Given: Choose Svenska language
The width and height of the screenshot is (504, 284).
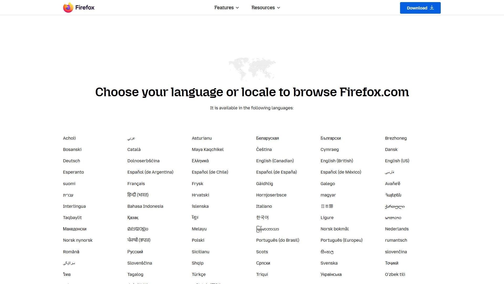Looking at the screenshot, I should point(329,263).
